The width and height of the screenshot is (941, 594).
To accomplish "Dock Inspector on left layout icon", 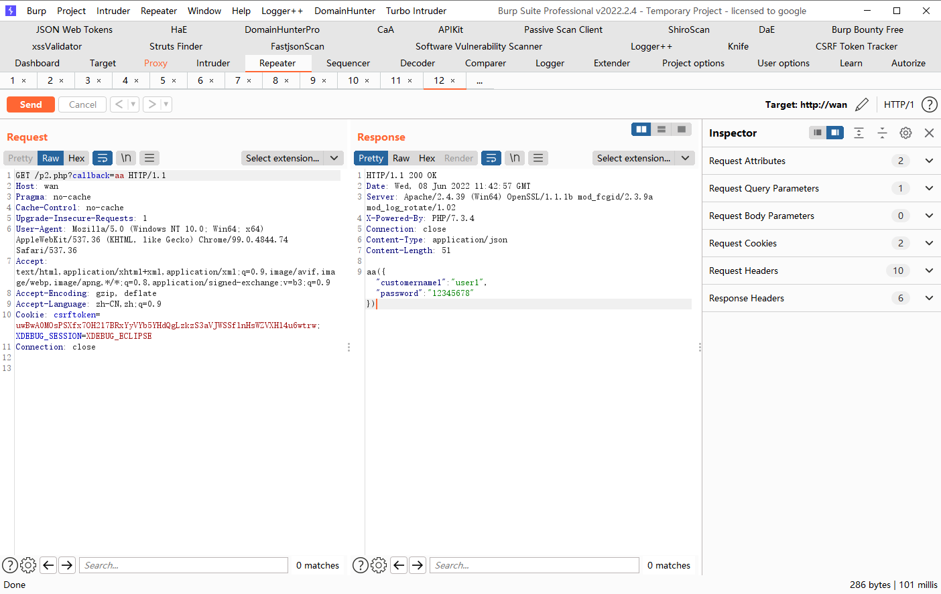I will click(x=818, y=133).
